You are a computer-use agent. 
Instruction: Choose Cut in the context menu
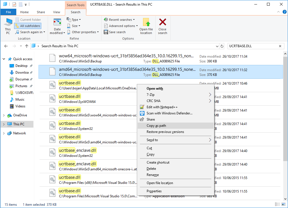pyautogui.click(x=175, y=148)
